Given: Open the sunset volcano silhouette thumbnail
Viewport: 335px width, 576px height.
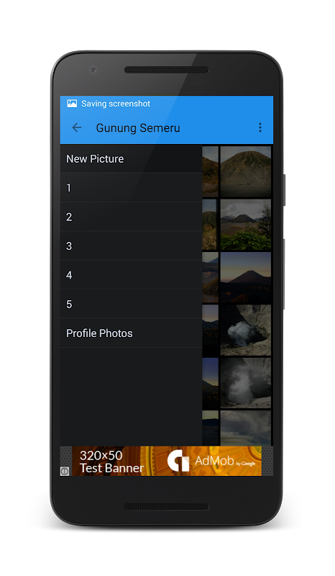Looking at the screenshot, I should 245,277.
